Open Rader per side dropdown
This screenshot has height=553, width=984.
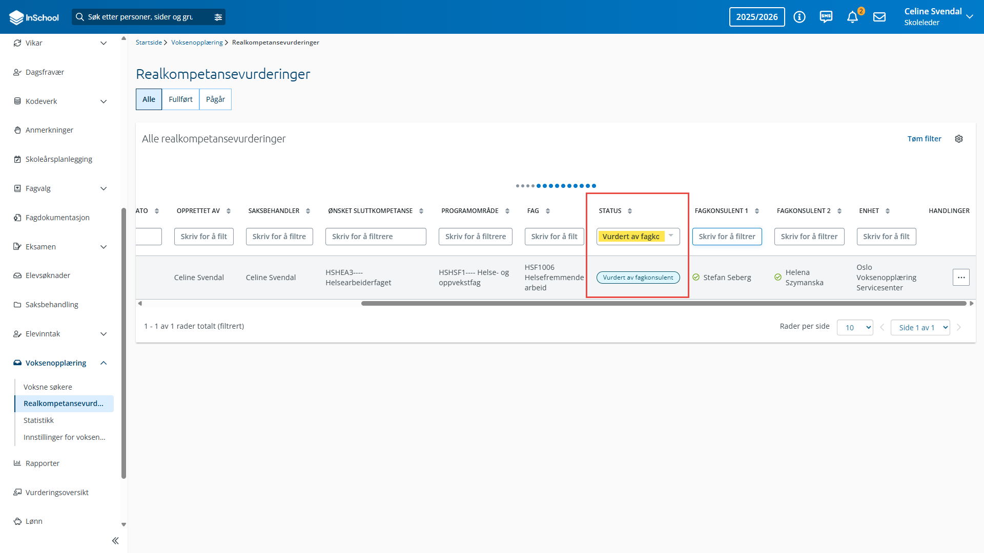point(855,327)
